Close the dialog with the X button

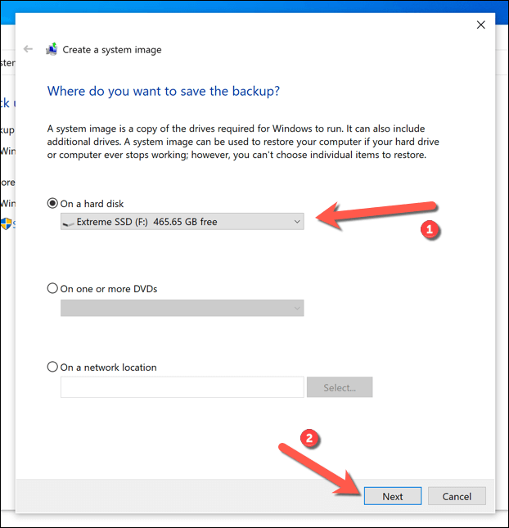tap(481, 25)
